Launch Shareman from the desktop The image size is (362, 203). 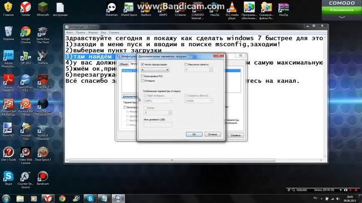tap(111, 9)
